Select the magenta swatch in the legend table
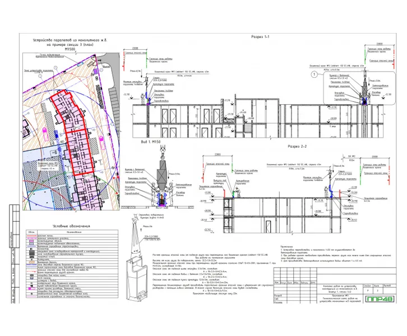The width and height of the screenshot is (407, 336). [x=31, y=288]
